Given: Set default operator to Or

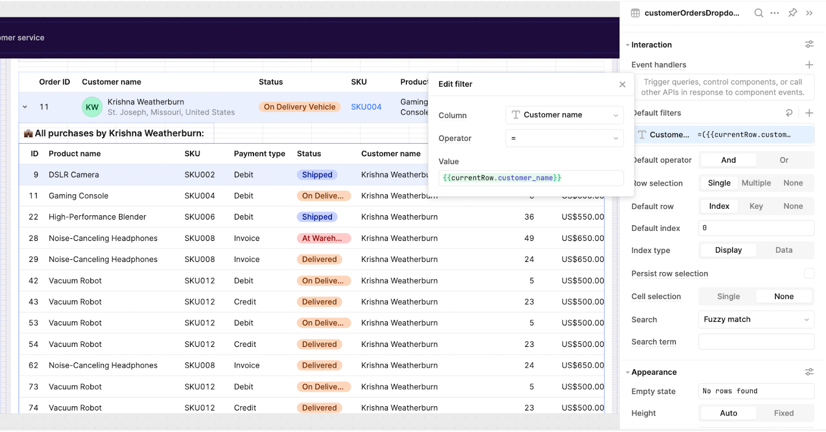Looking at the screenshot, I should (x=784, y=160).
